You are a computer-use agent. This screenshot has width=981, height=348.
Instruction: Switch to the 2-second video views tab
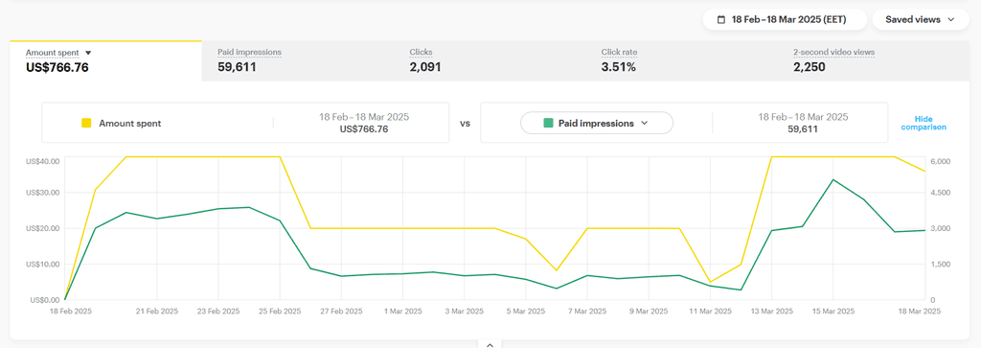[x=873, y=60]
